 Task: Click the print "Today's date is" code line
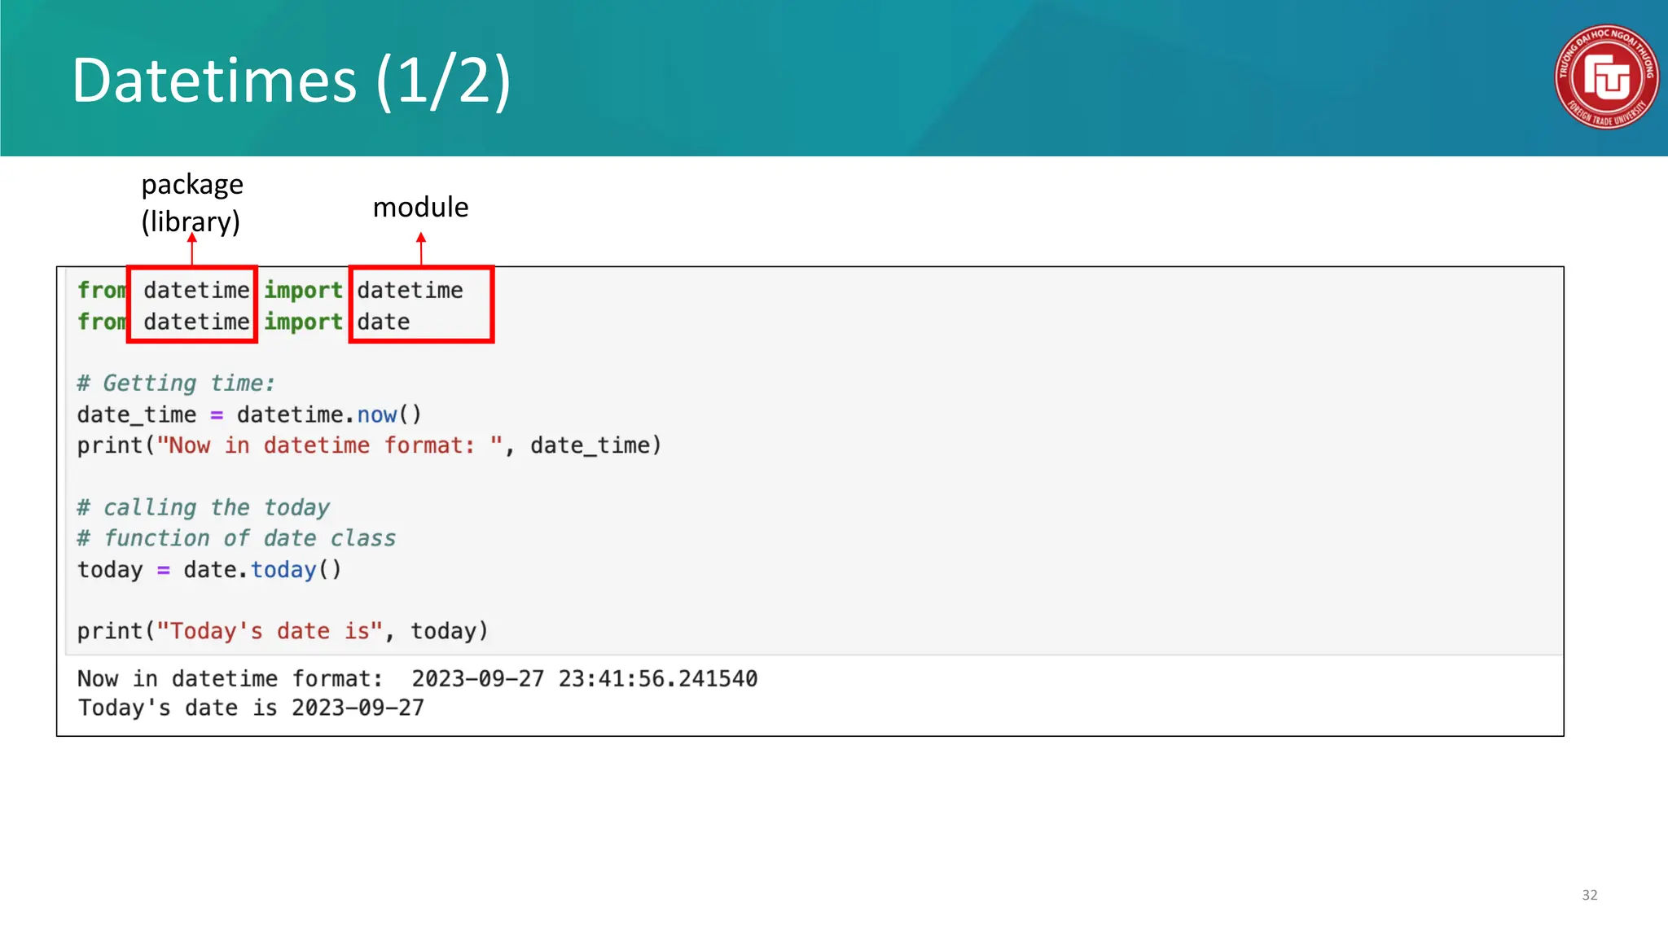(283, 631)
